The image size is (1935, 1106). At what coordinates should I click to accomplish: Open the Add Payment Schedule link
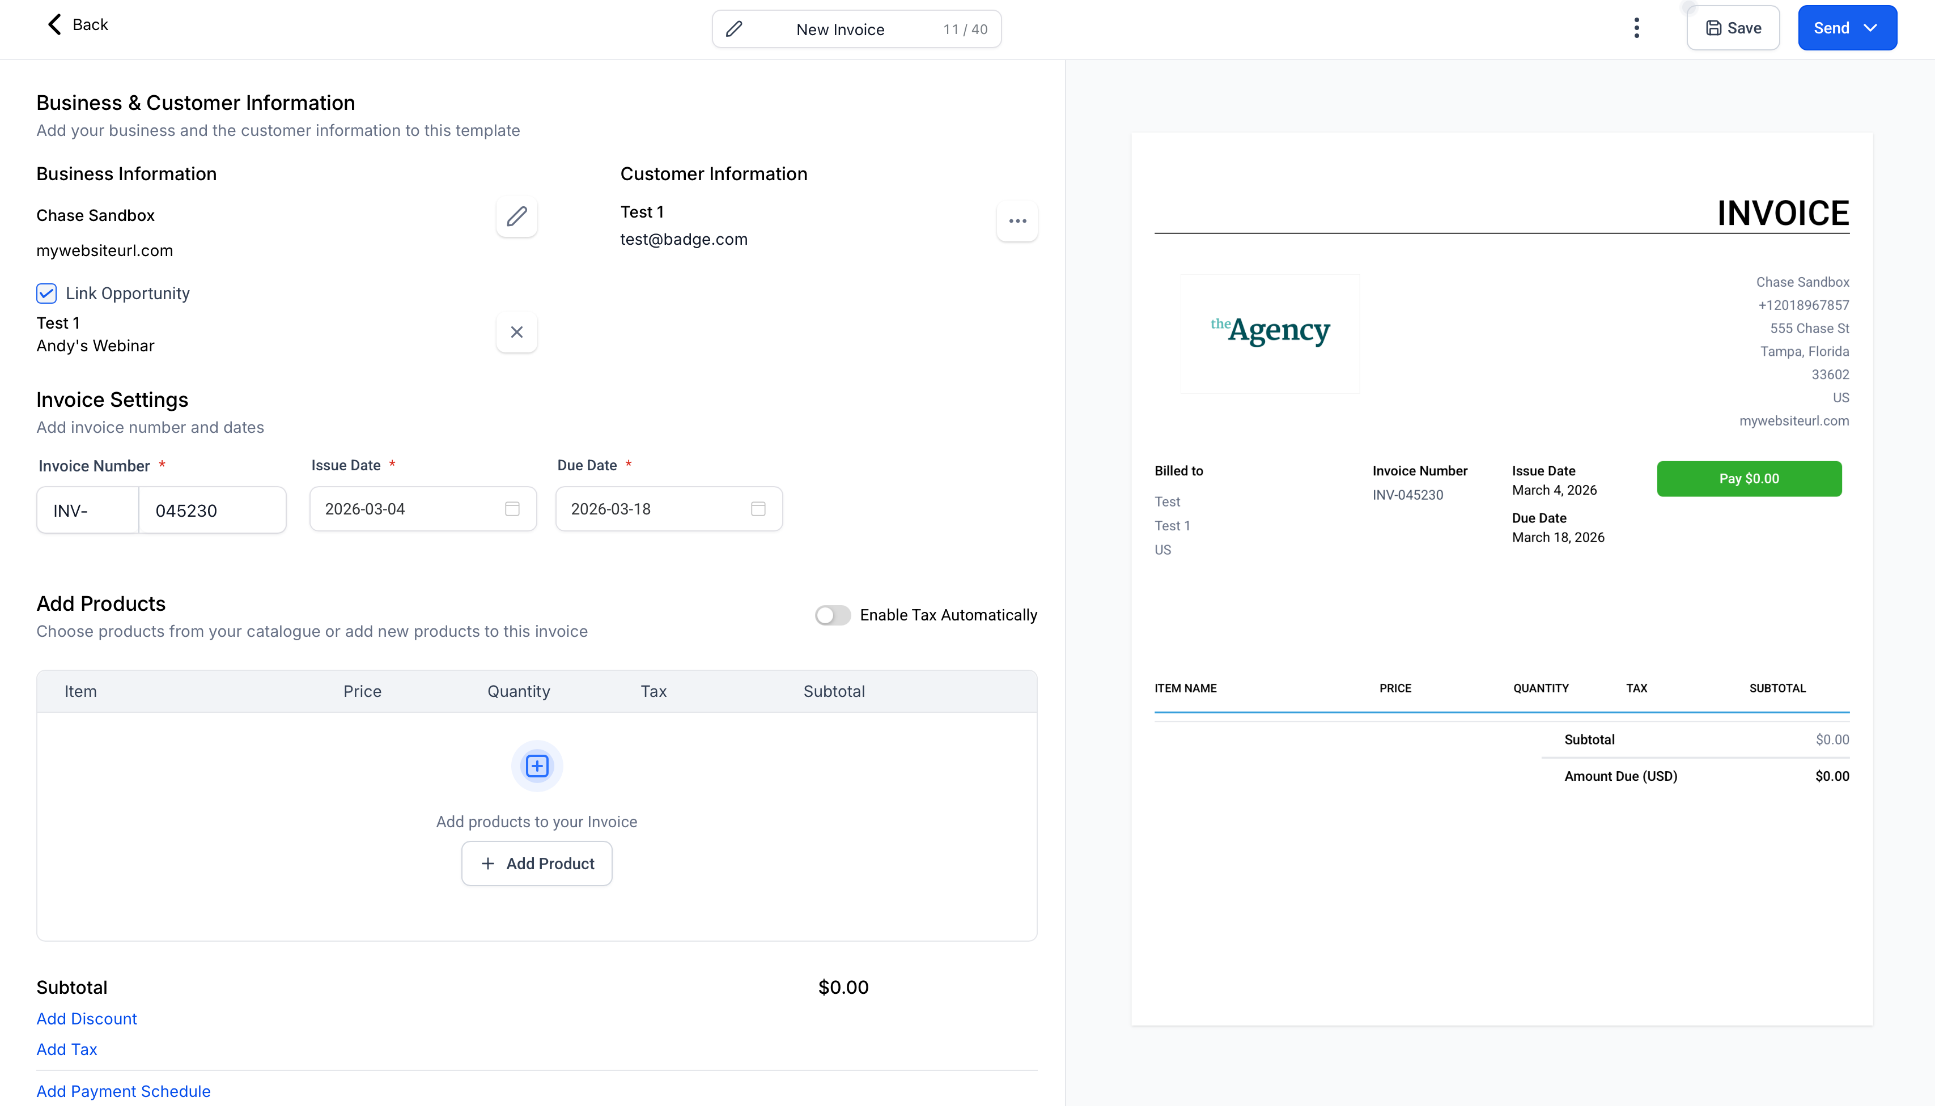123,1091
